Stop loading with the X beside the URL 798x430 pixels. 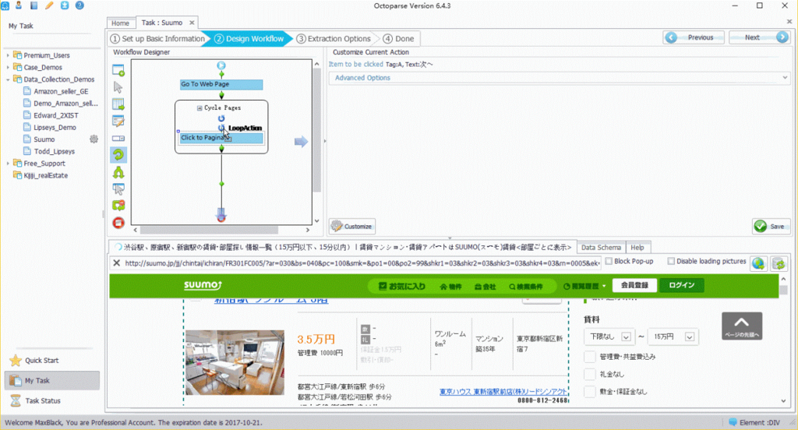tap(117, 263)
